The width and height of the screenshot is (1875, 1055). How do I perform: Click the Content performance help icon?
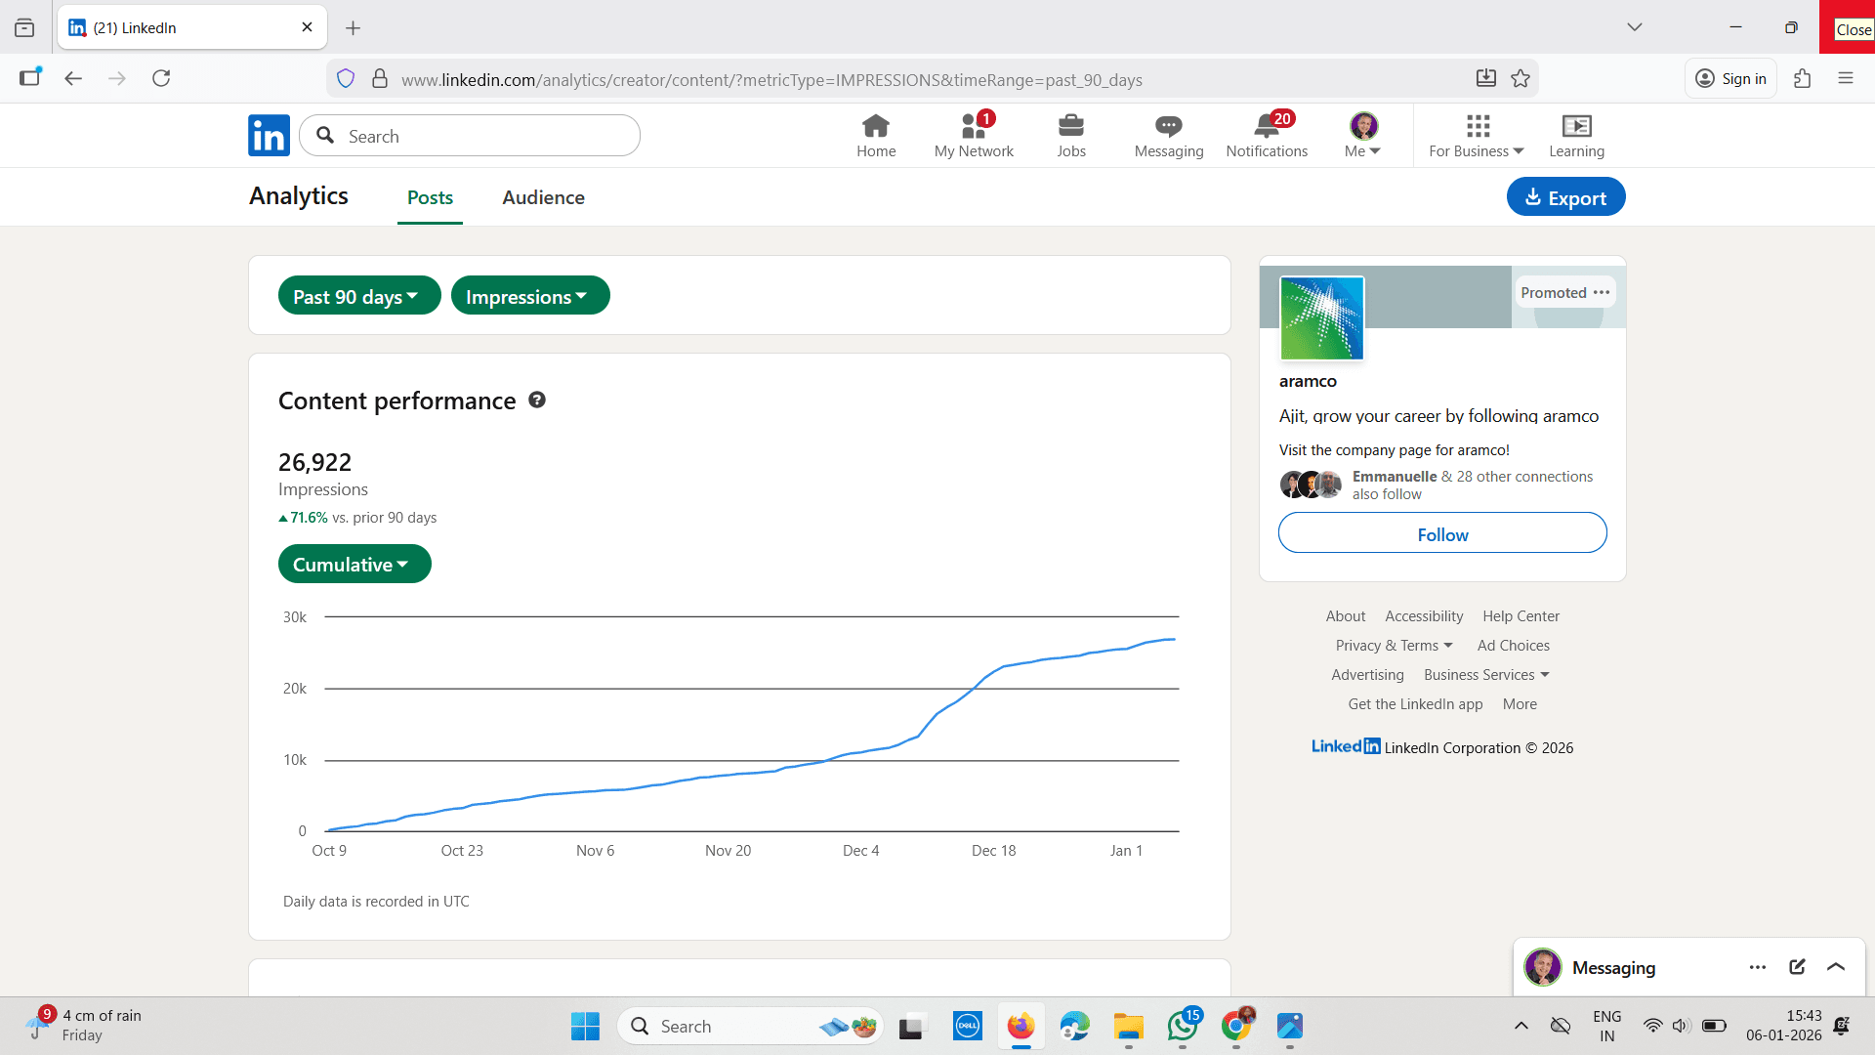[x=537, y=400]
